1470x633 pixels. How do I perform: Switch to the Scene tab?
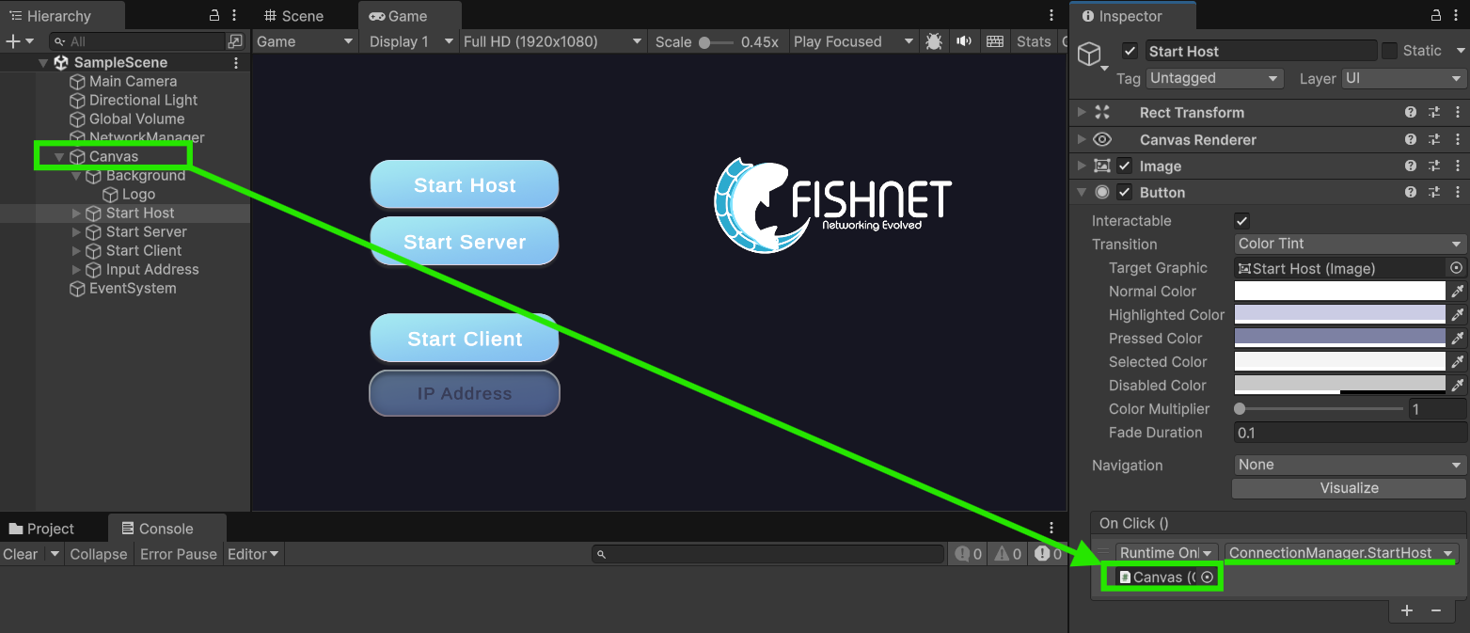(293, 16)
